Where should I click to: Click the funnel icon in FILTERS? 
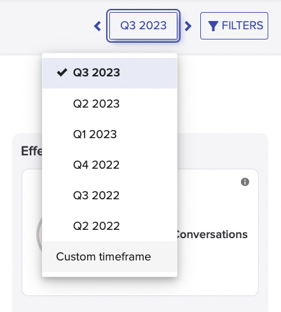(213, 26)
